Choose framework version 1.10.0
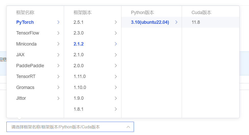Screen dimensions: 249x135 point(80,87)
